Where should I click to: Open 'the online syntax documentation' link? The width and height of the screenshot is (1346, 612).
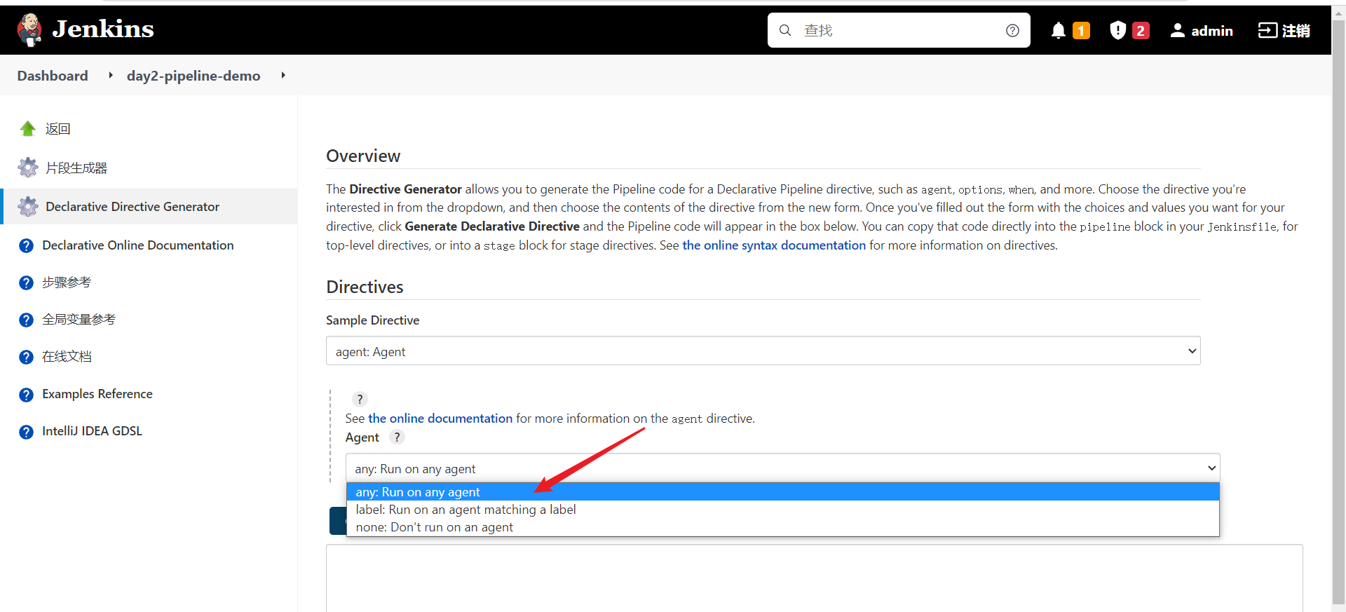point(774,245)
